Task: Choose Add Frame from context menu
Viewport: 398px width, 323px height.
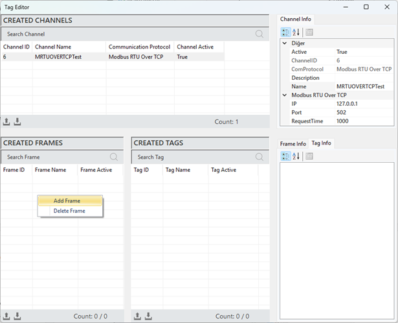Action: coord(70,200)
